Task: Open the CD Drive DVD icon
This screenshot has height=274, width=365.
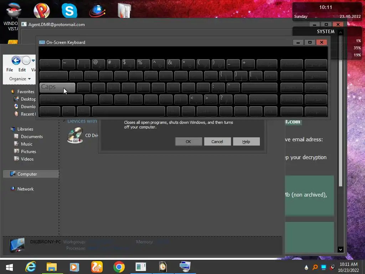Action: point(75,135)
